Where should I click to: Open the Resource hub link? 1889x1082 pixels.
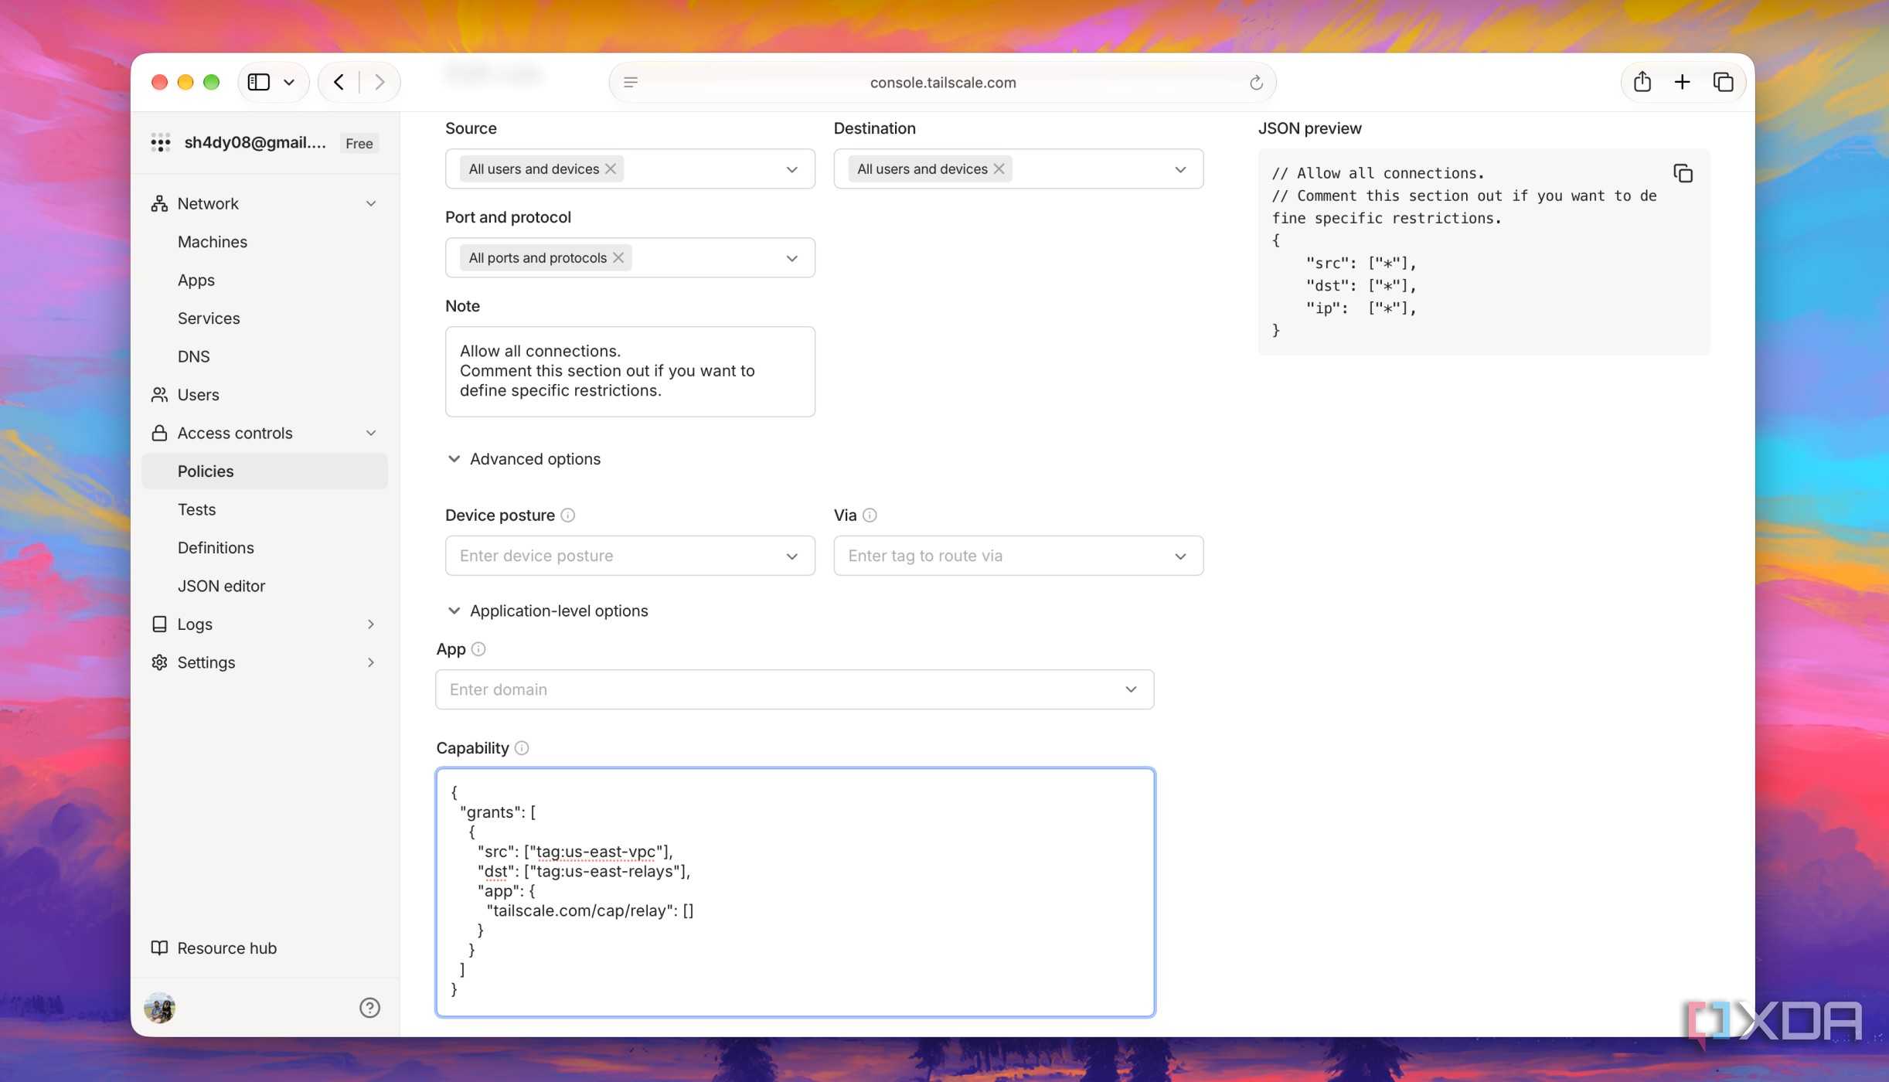point(214,948)
